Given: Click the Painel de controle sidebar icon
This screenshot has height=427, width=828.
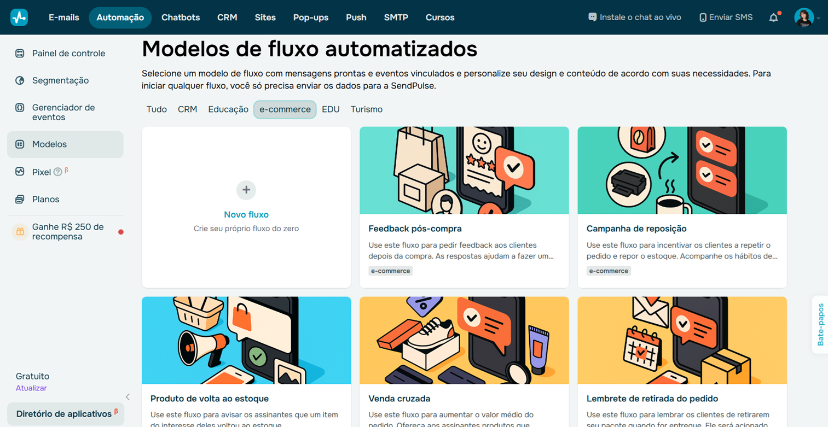Looking at the screenshot, I should click(20, 54).
